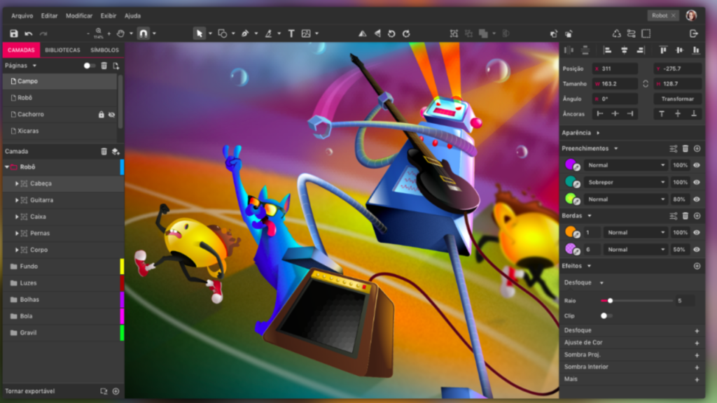Add a Sombra Interior effect

click(697, 367)
